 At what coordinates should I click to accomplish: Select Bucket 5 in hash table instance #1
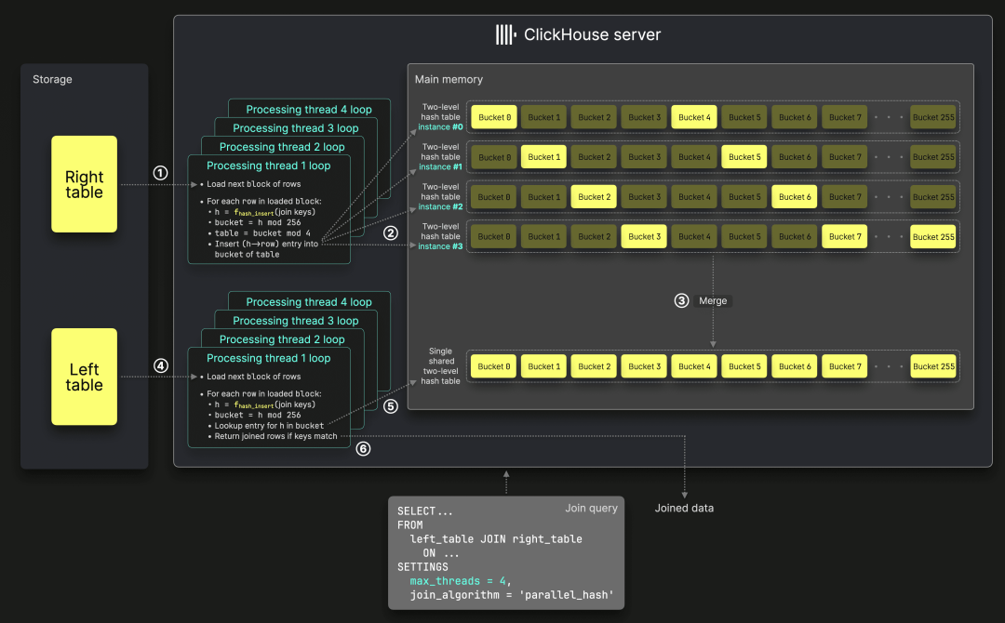pyautogui.click(x=744, y=157)
